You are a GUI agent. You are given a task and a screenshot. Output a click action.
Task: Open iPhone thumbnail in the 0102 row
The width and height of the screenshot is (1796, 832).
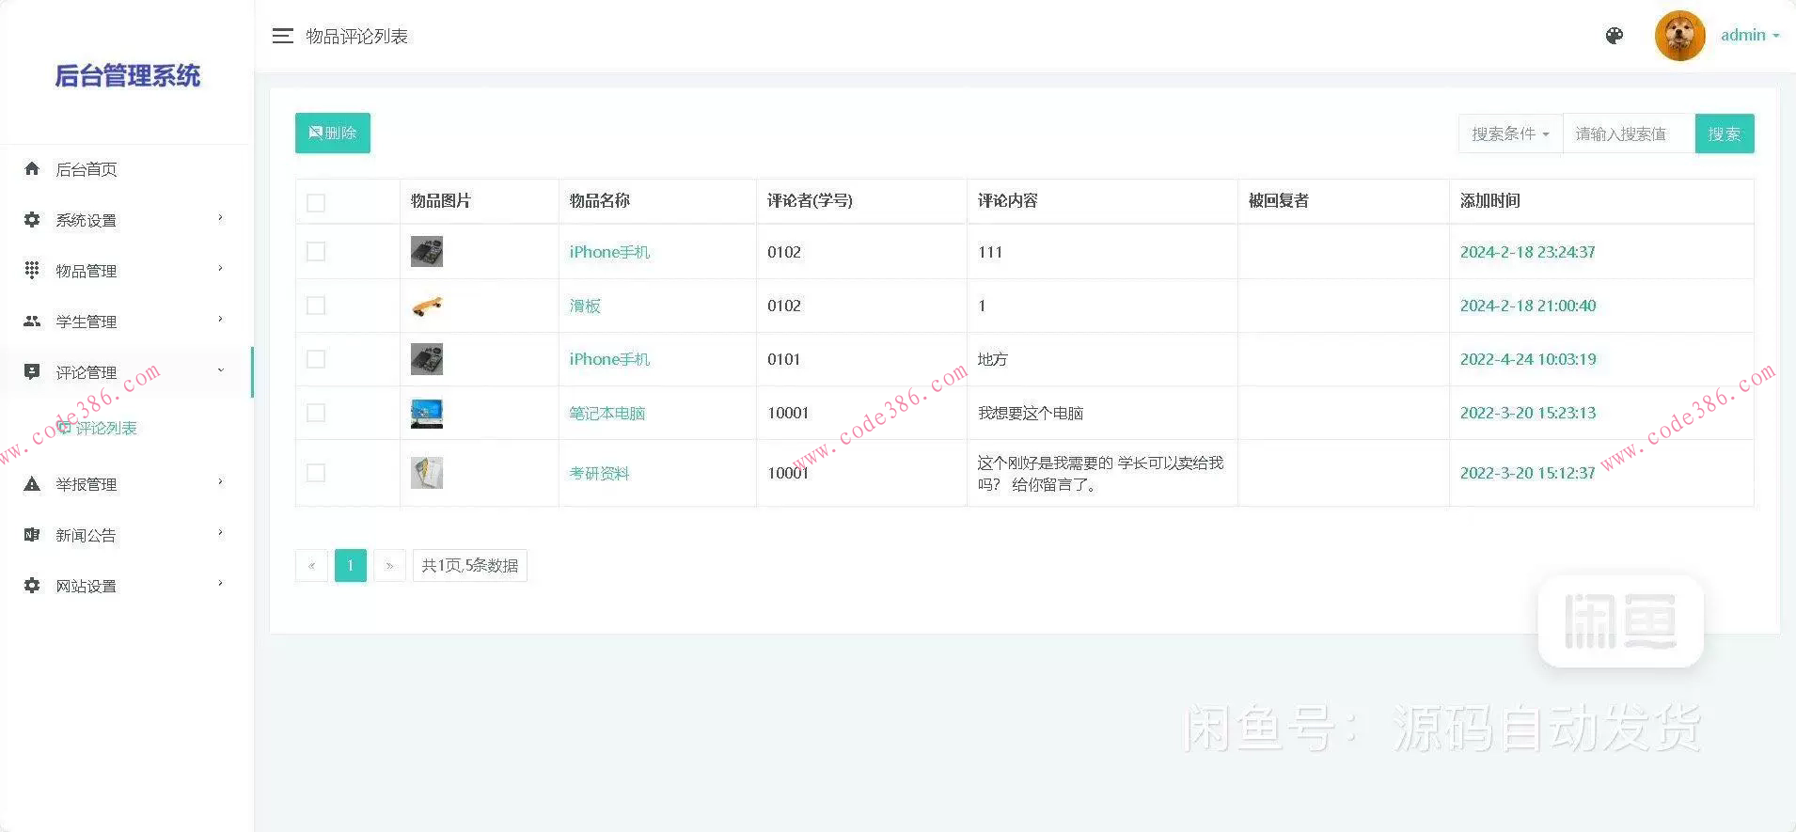click(427, 252)
